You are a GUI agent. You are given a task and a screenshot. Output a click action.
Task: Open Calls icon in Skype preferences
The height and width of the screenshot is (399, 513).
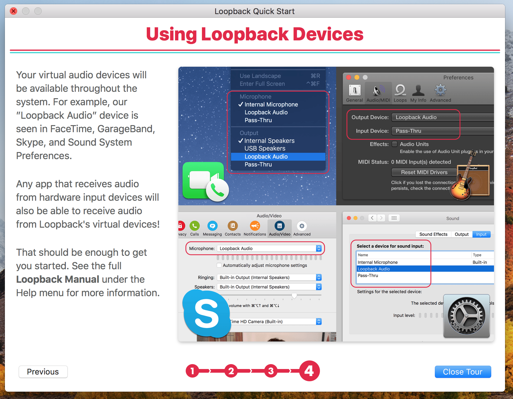195,229
